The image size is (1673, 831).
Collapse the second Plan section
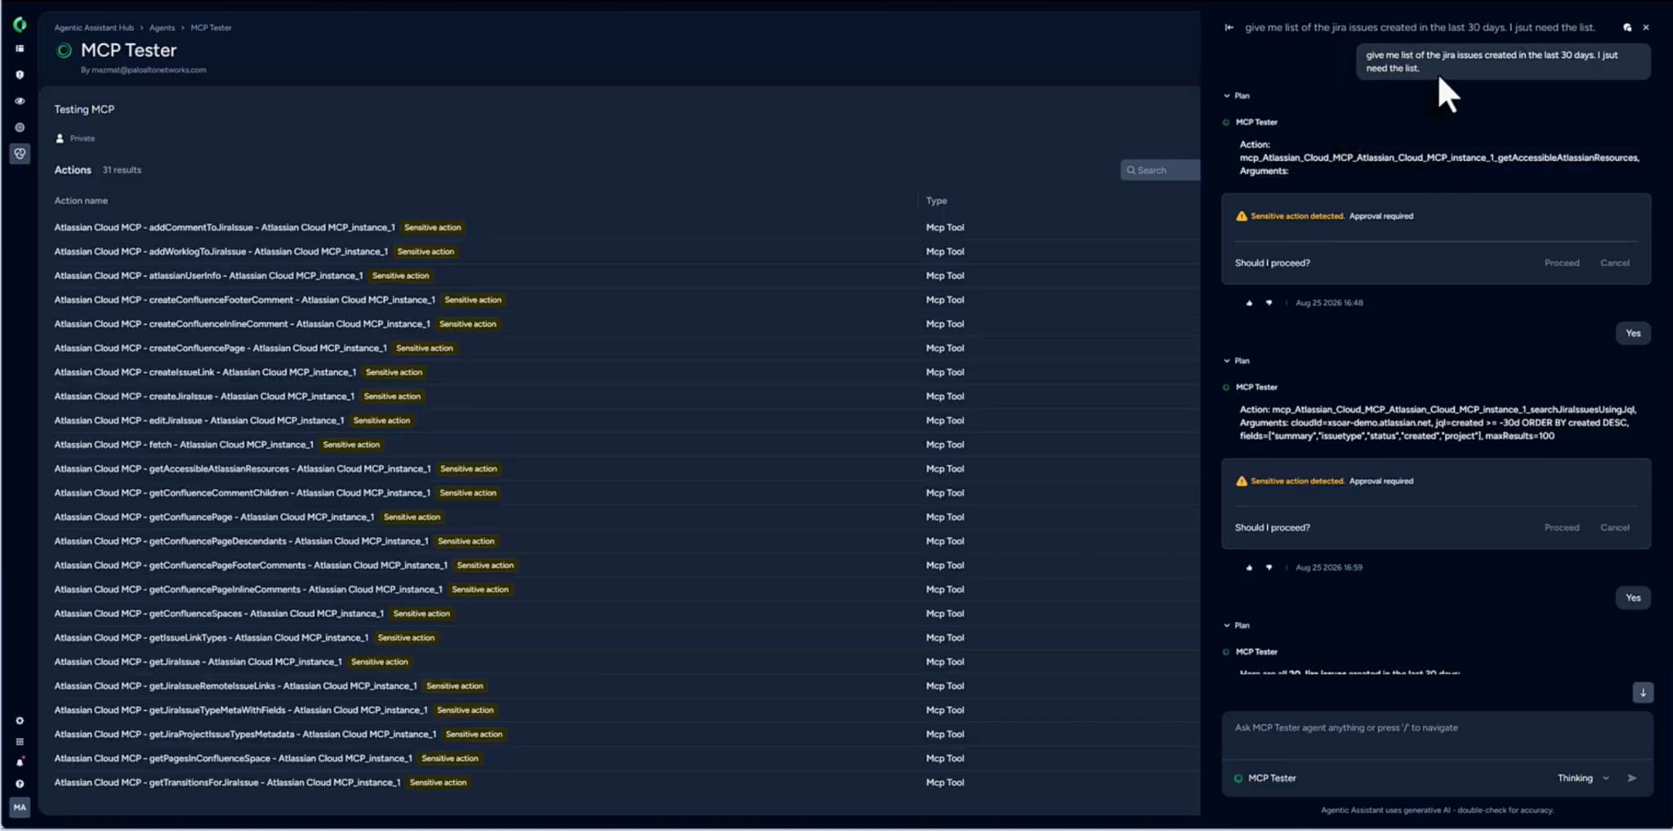coord(1227,361)
